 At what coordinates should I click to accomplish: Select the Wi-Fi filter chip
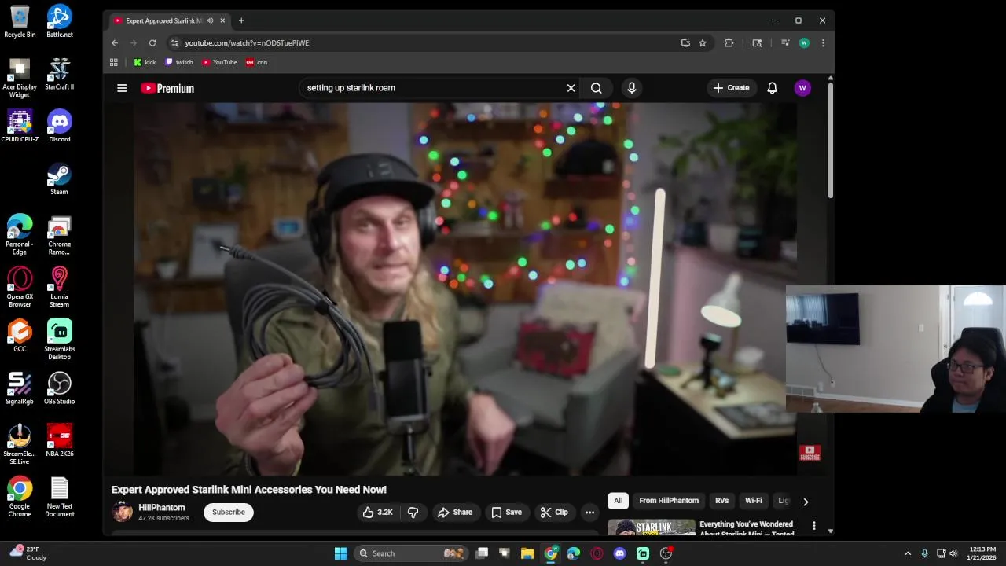[x=754, y=501]
